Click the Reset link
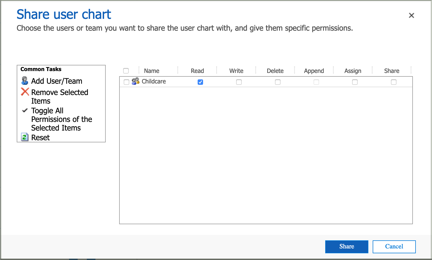This screenshot has height=260, width=432. click(x=40, y=138)
